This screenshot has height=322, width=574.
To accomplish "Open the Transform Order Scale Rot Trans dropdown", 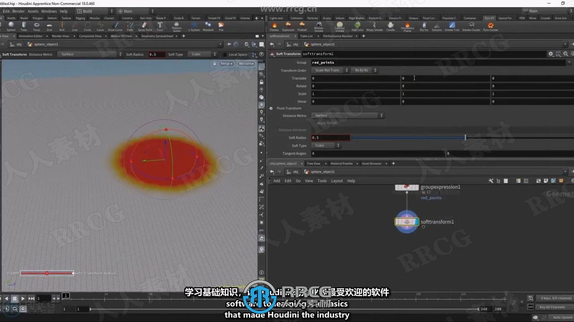I will click(x=330, y=70).
